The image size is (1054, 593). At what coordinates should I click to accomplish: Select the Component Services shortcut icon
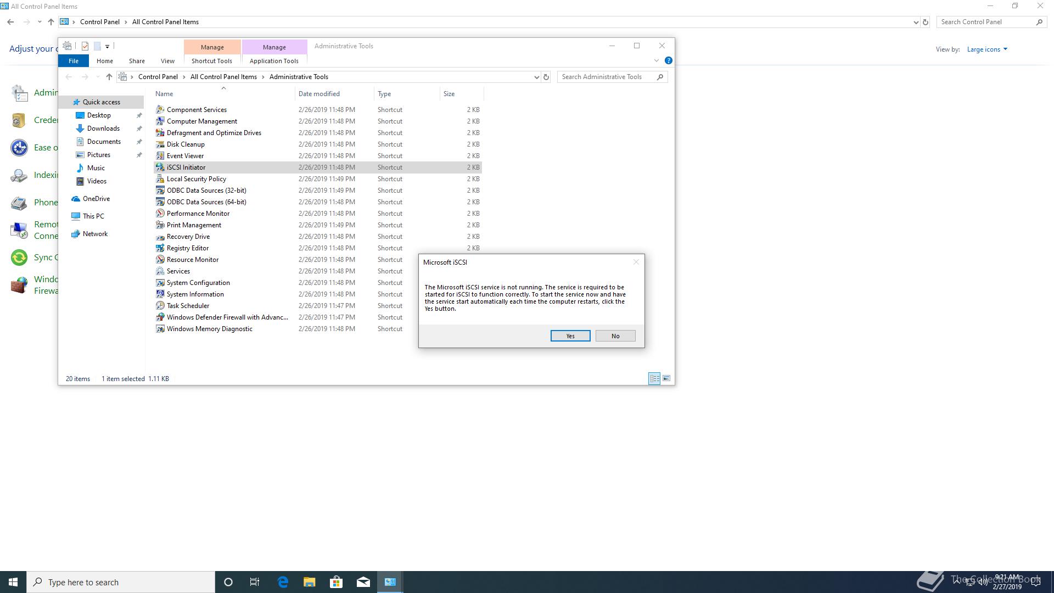tap(160, 109)
